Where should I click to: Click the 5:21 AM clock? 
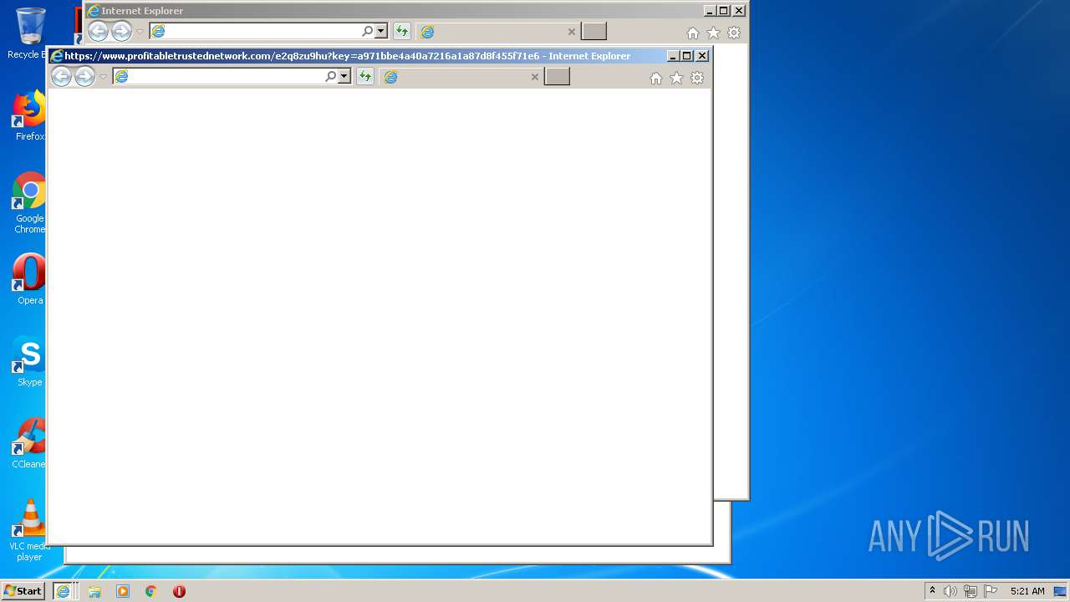(x=1027, y=591)
